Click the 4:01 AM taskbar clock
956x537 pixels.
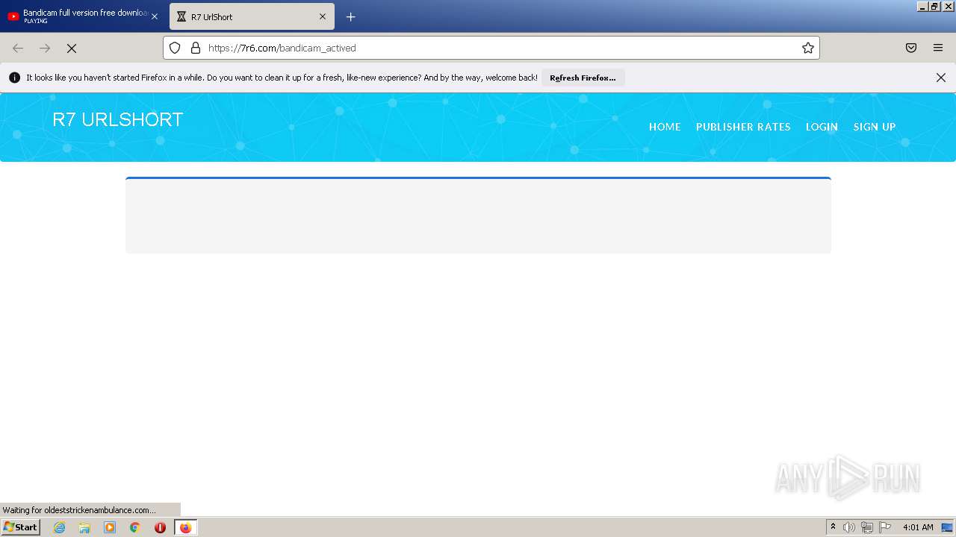pos(918,527)
